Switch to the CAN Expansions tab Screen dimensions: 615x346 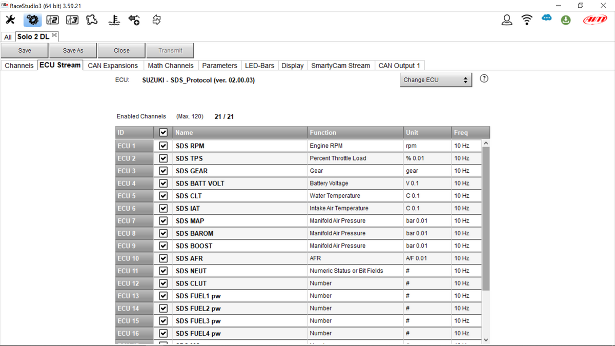[113, 66]
